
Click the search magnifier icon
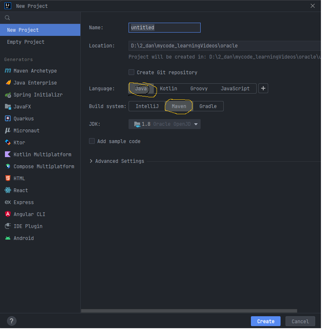(x=7, y=18)
